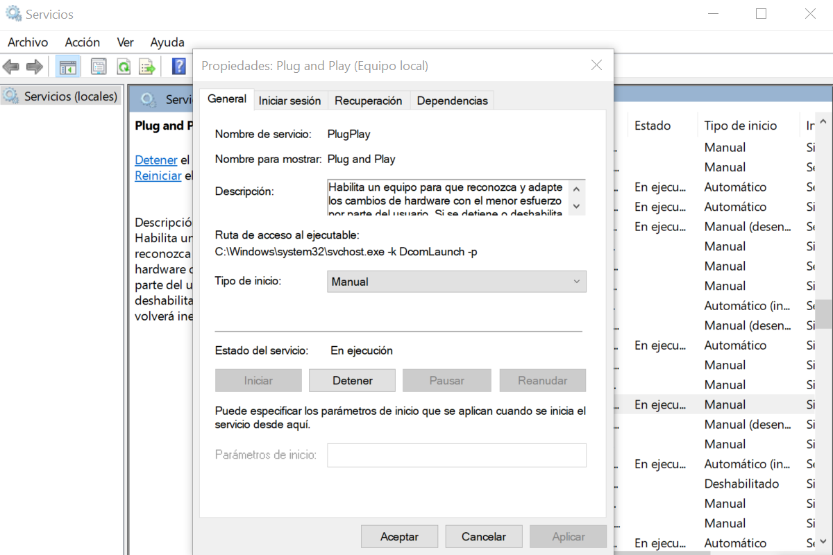Open properties using the properties toolbar icon
833x555 pixels.
coord(98,66)
